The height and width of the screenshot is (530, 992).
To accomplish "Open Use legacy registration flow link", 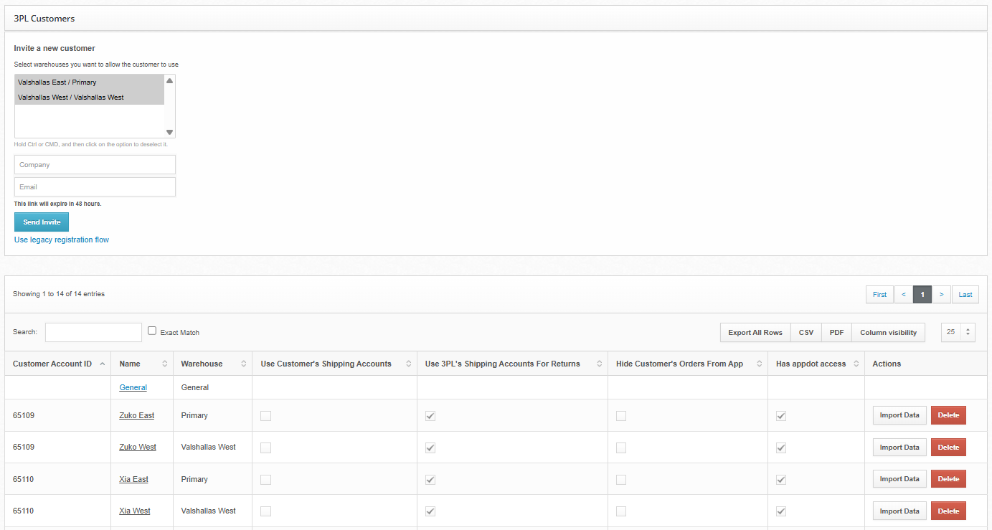I will click(x=62, y=240).
